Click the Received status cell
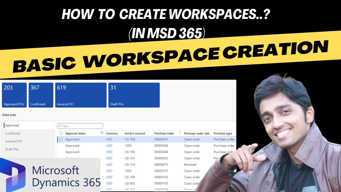341x192 pixels. coord(190,165)
